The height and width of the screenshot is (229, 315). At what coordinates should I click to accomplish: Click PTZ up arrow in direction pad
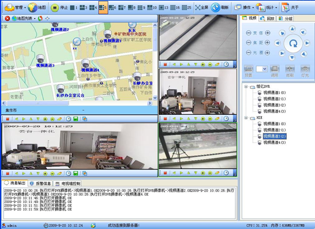[x=292, y=29]
